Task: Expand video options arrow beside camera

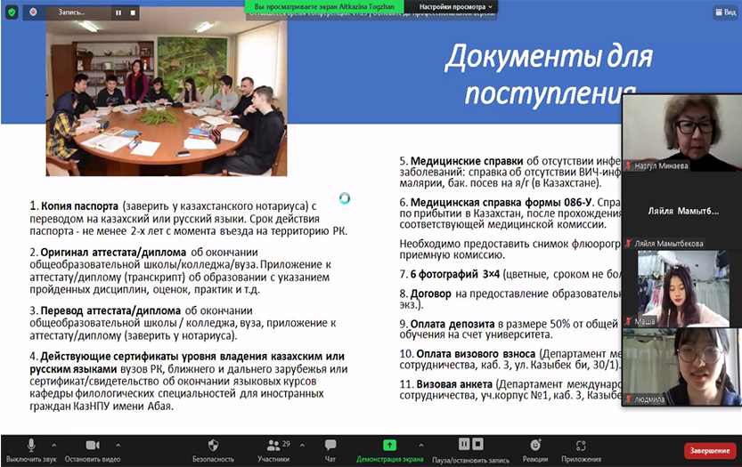Action: [x=117, y=443]
